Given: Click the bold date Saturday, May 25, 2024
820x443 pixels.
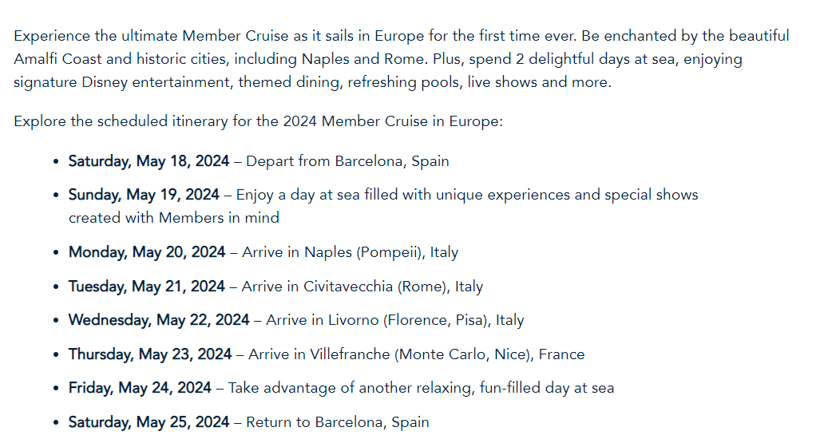Looking at the screenshot, I should [149, 421].
